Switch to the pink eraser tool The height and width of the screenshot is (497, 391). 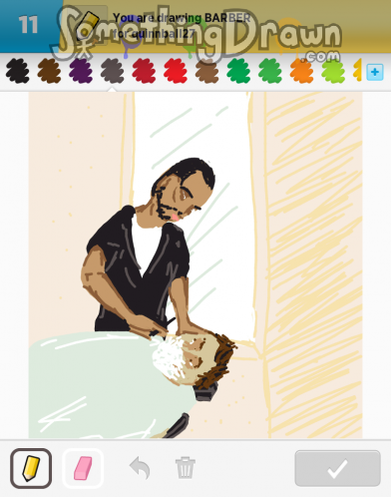83,468
